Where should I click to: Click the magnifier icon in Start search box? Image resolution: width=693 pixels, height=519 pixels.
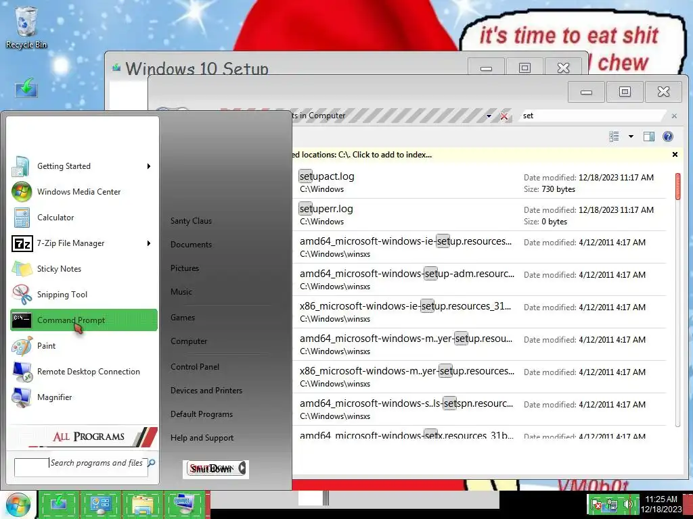[151, 463]
